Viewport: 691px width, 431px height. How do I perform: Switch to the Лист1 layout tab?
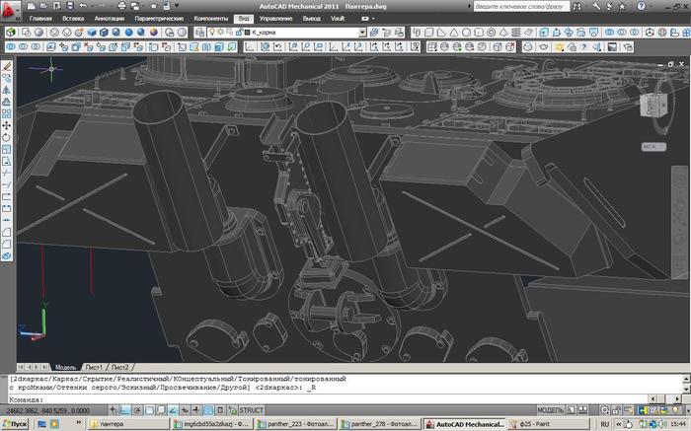(x=95, y=366)
